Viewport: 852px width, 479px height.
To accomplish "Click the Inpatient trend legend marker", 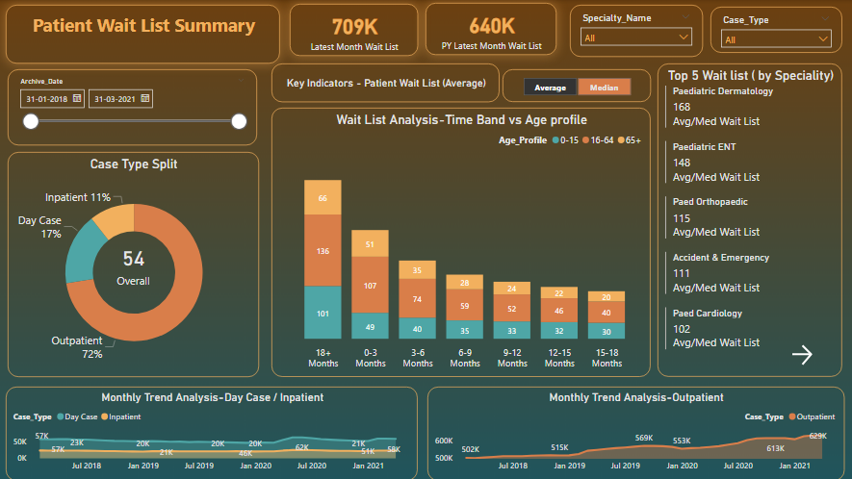I will [x=103, y=416].
